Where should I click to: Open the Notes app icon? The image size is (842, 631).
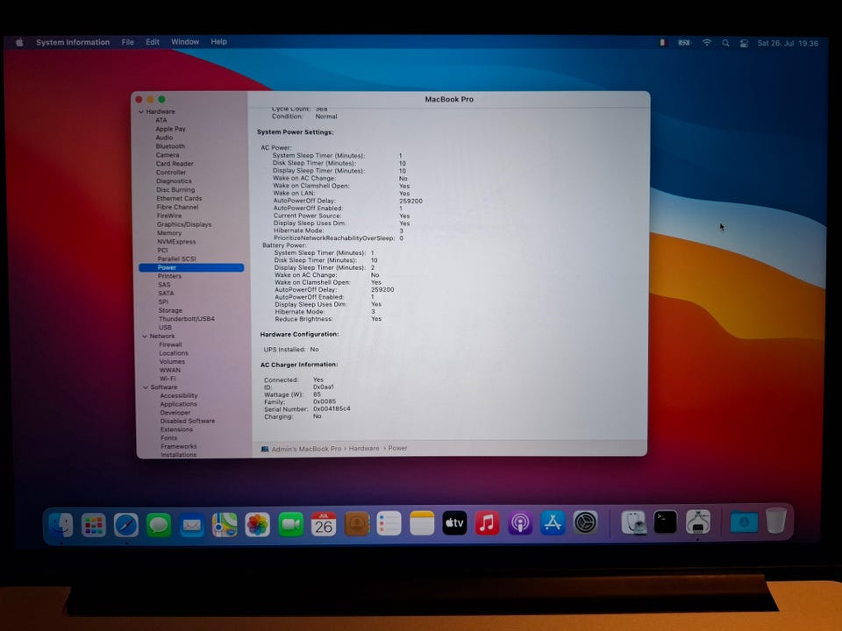click(x=422, y=523)
